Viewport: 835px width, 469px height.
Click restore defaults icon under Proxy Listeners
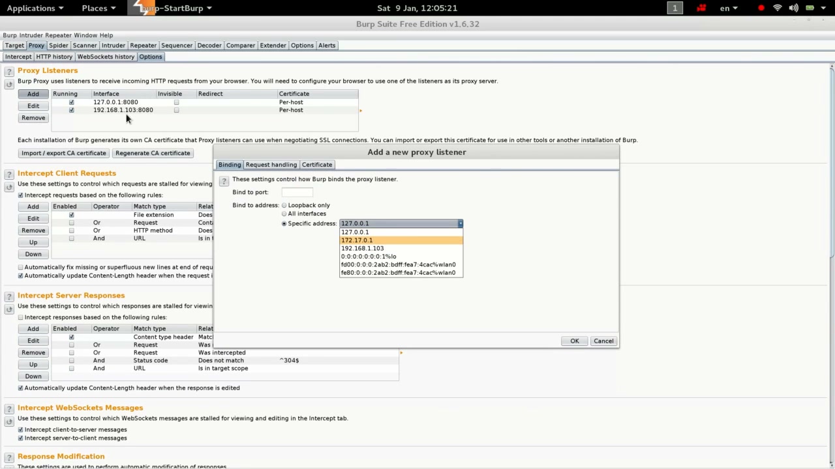[x=9, y=85]
